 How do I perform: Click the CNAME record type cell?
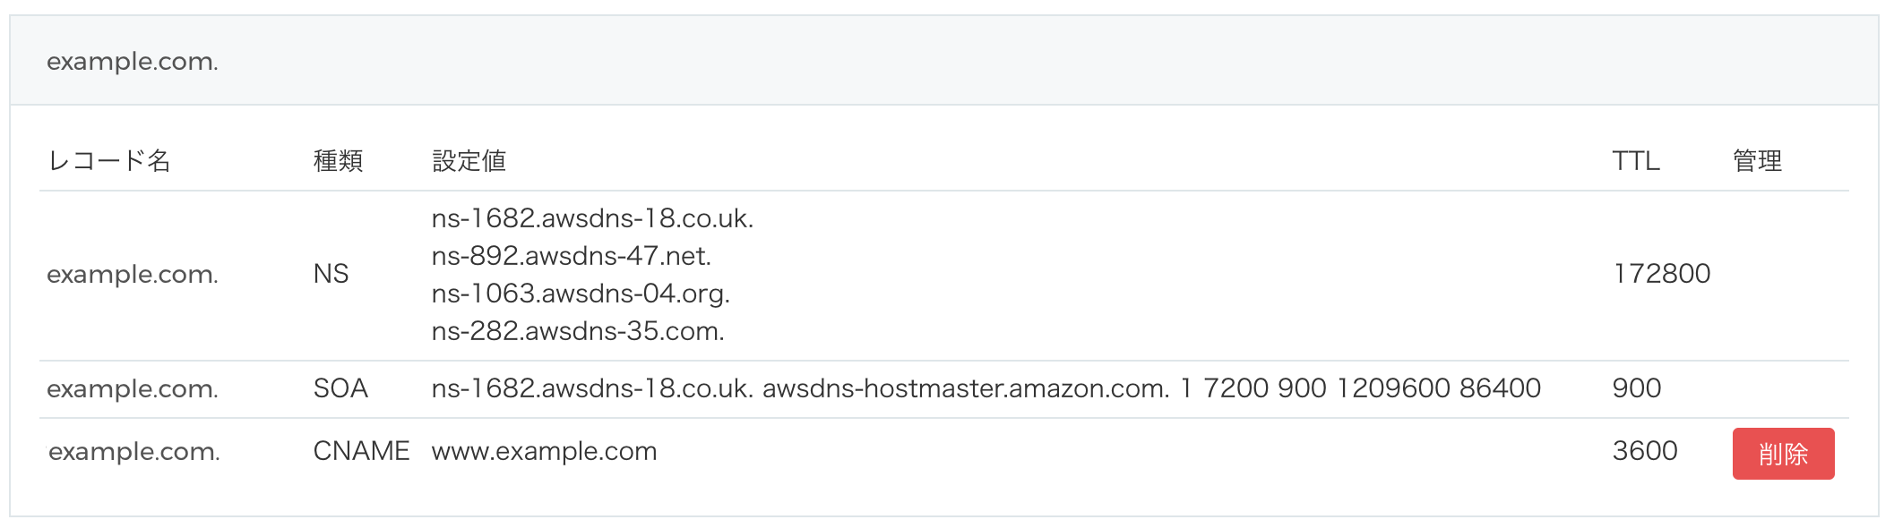[361, 451]
